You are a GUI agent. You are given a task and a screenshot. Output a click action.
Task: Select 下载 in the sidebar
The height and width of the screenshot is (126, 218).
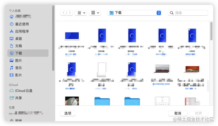pos(28,53)
